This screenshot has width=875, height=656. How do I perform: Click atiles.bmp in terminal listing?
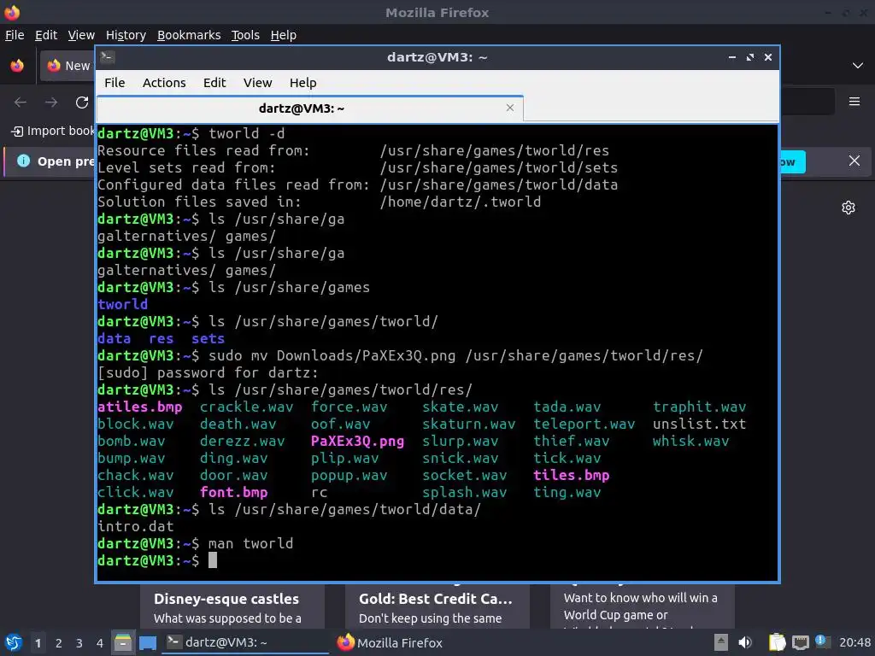coord(139,407)
